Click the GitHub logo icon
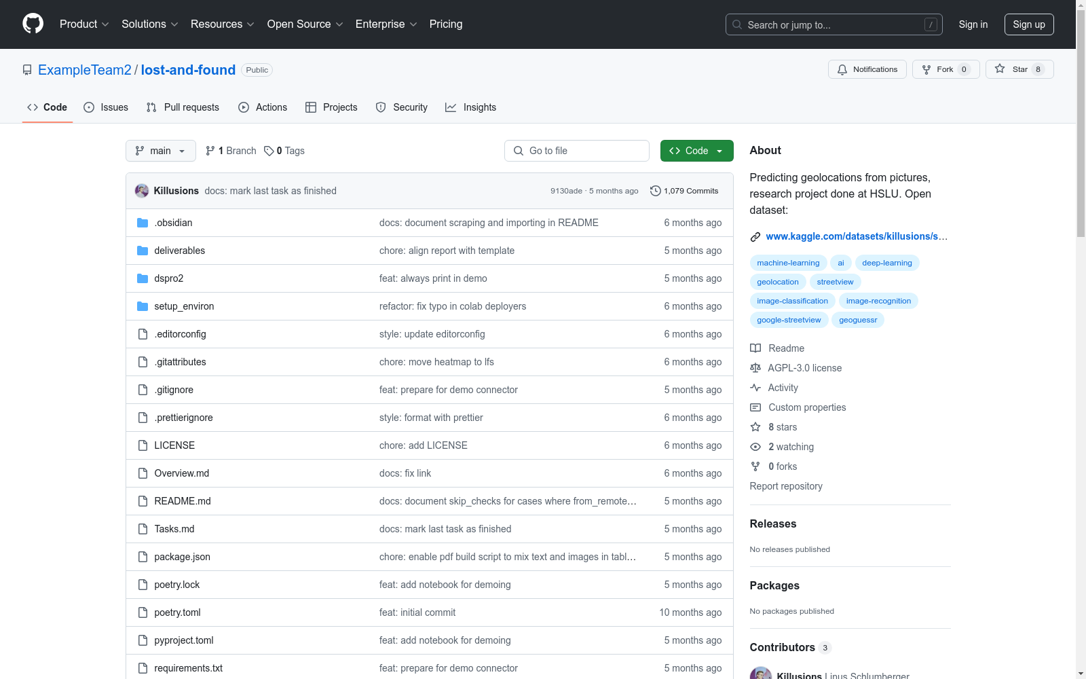Screen dimensions: 1086x679 [x=33, y=24]
